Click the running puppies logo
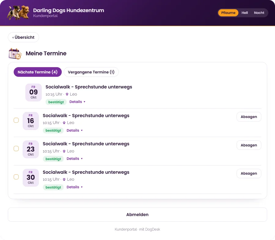Viewport: 275px width, 240px height. pyautogui.click(x=18, y=12)
